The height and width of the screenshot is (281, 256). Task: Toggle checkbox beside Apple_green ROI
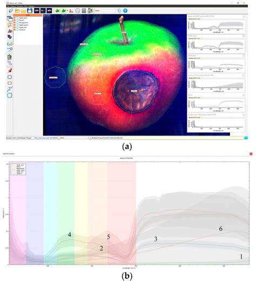tap(17, 25)
